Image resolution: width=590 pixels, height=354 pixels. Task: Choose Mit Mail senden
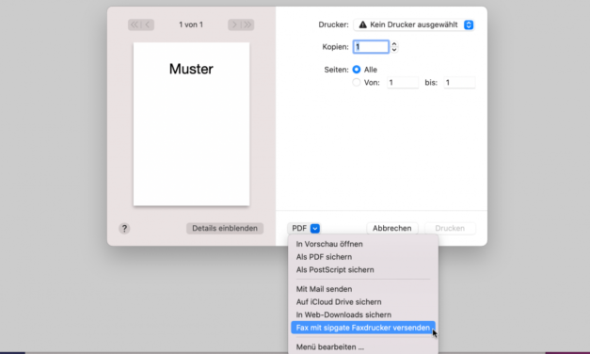[363, 289]
